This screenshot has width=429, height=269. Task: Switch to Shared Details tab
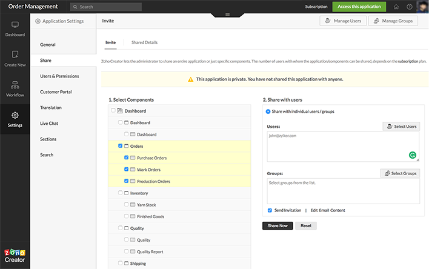144,42
